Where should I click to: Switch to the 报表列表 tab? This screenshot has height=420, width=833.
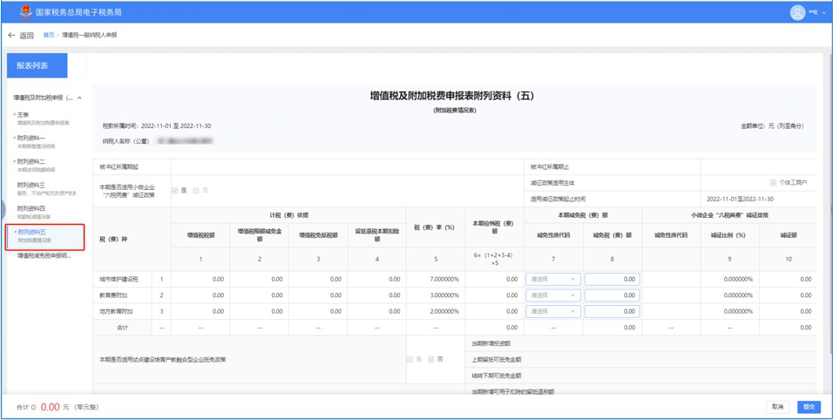37,65
